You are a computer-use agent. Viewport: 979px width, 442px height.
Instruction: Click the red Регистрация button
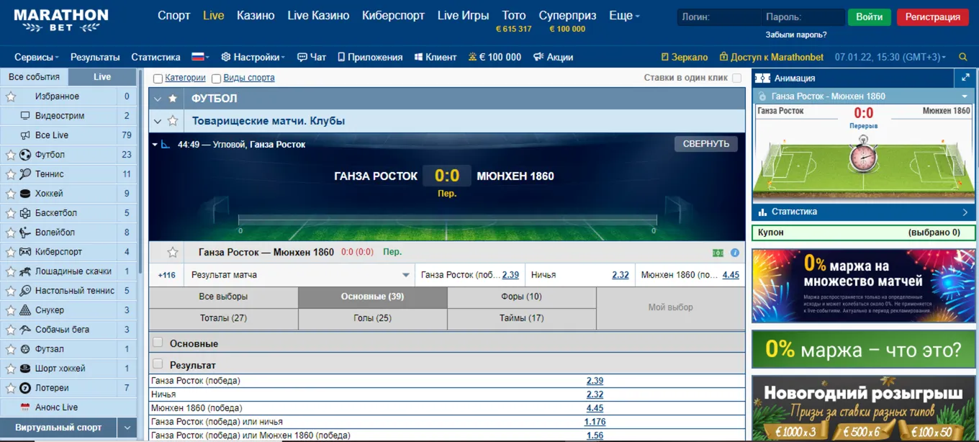tap(933, 17)
